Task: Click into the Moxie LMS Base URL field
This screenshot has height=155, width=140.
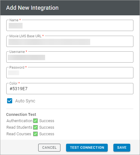Action: click(70, 41)
